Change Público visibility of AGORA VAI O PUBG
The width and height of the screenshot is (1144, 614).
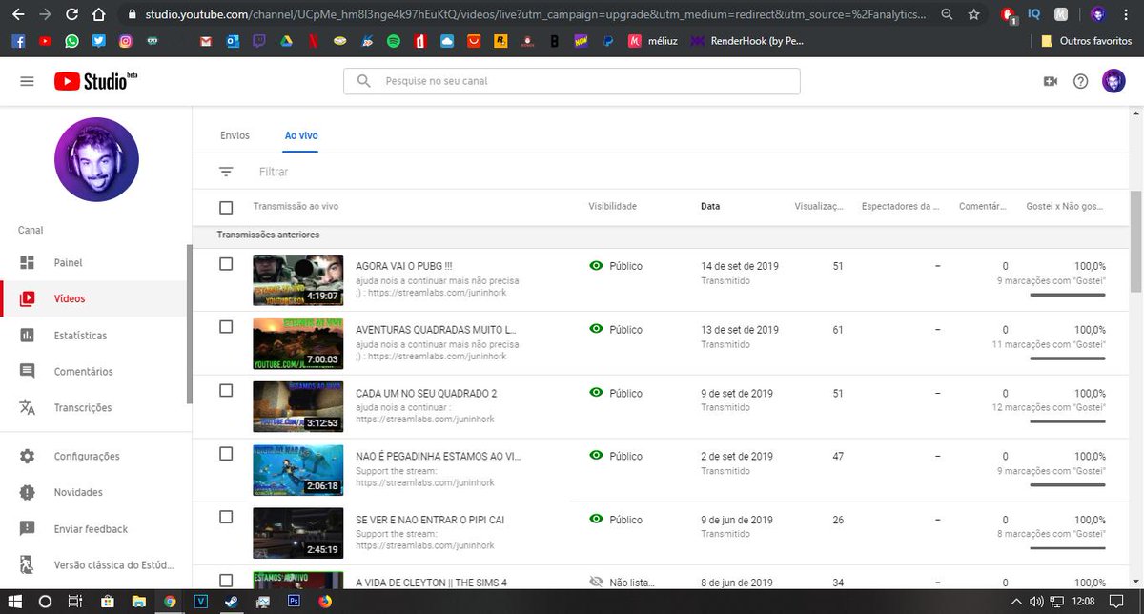click(616, 266)
